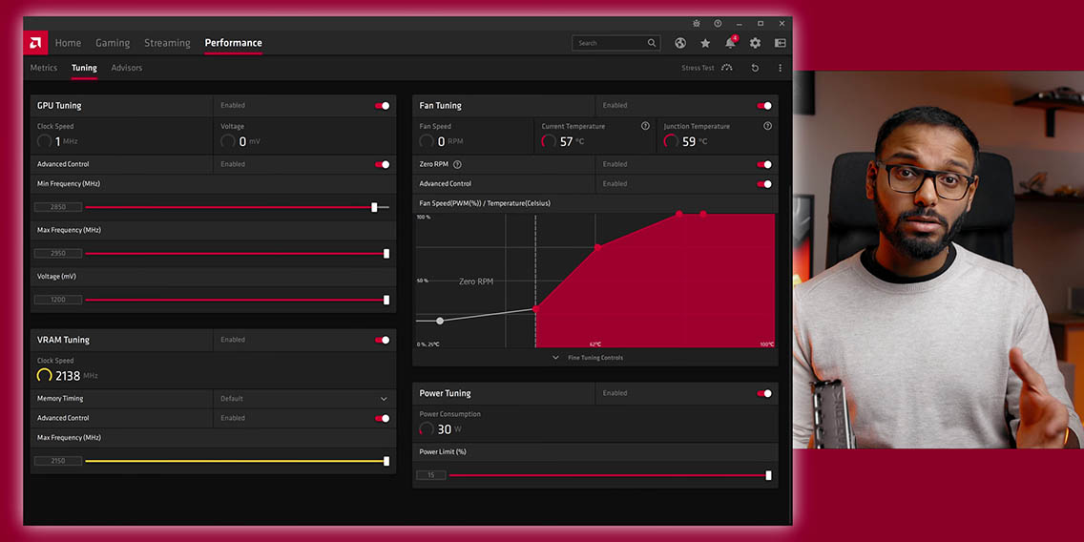Reset tuning with the undo arrow icon

point(755,68)
